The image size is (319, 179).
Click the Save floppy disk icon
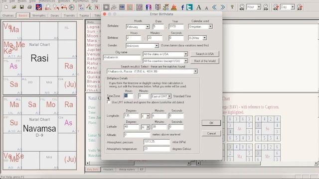coord(21,7)
